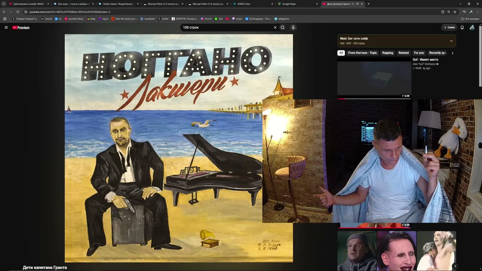Open the Входящие mail bookmark
Viewport: 482px width, 271px height.
click(258, 19)
